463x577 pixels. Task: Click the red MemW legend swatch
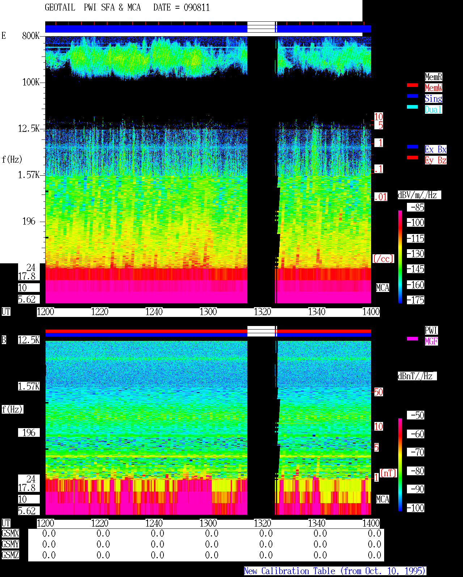pyautogui.click(x=412, y=85)
